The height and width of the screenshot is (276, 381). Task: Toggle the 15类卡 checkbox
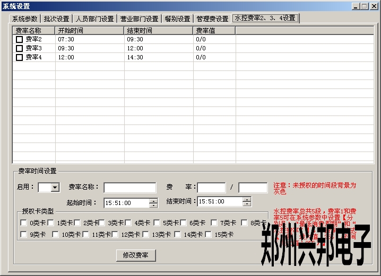pos(209,234)
